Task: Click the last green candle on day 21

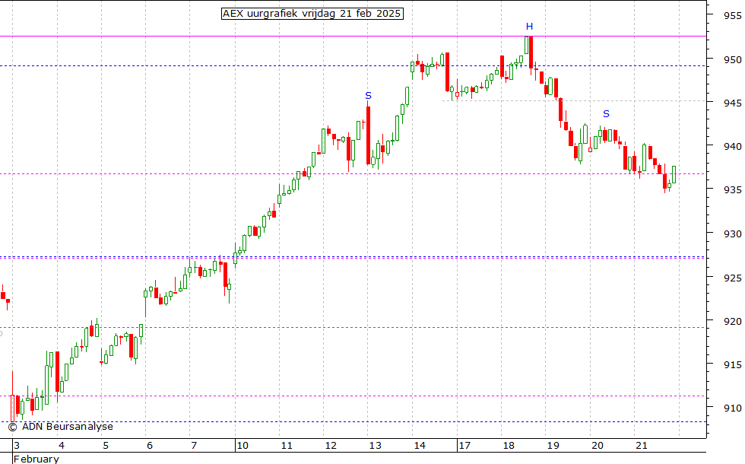Action: 674,174
